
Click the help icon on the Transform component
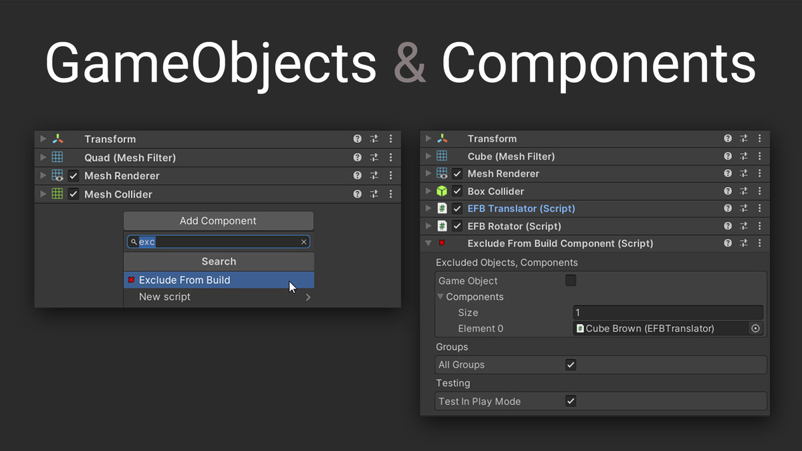[x=358, y=138]
